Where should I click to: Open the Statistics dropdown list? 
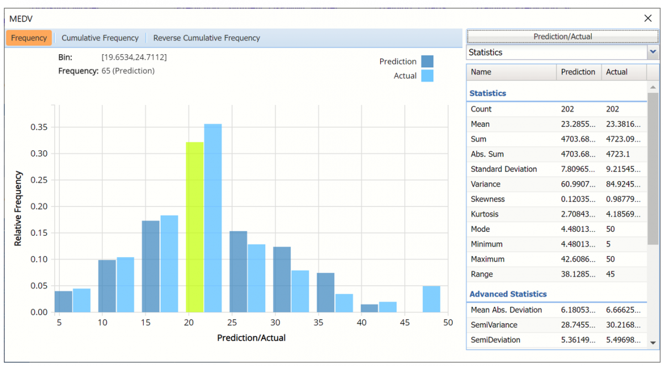click(x=653, y=52)
